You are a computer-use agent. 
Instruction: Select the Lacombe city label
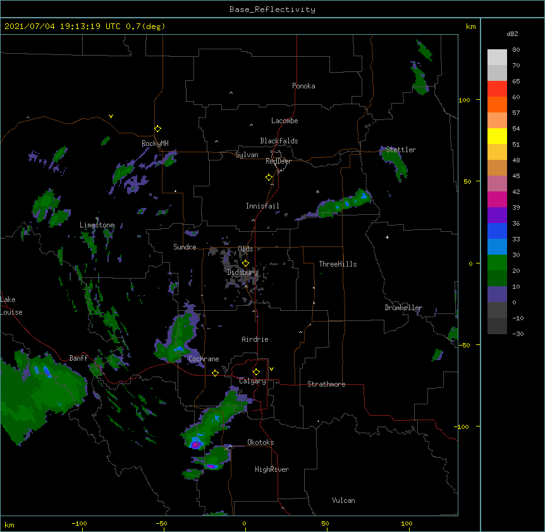click(x=285, y=121)
